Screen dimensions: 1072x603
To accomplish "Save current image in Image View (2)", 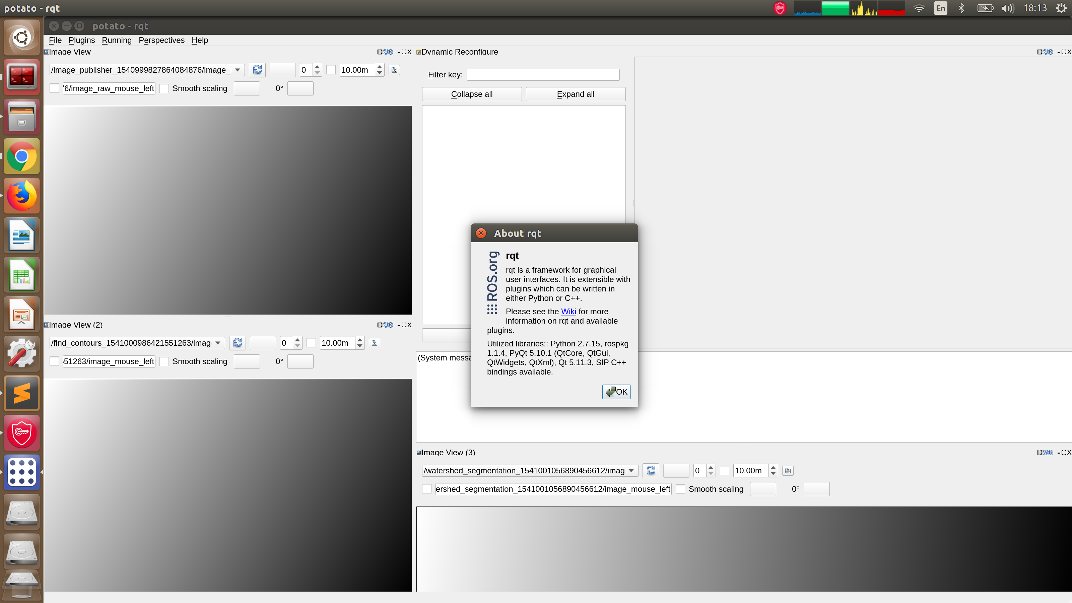I will click(x=374, y=343).
